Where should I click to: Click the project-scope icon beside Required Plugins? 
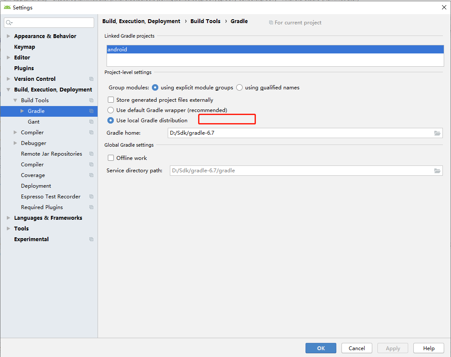point(91,207)
